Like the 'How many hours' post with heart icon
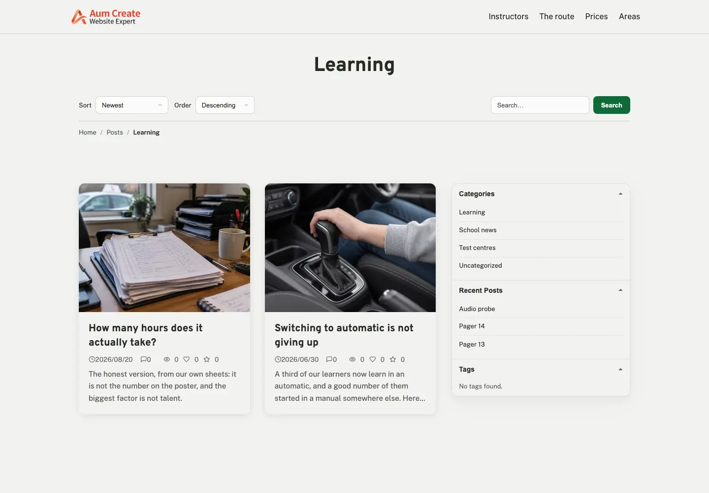This screenshot has height=493, width=709. tap(187, 359)
